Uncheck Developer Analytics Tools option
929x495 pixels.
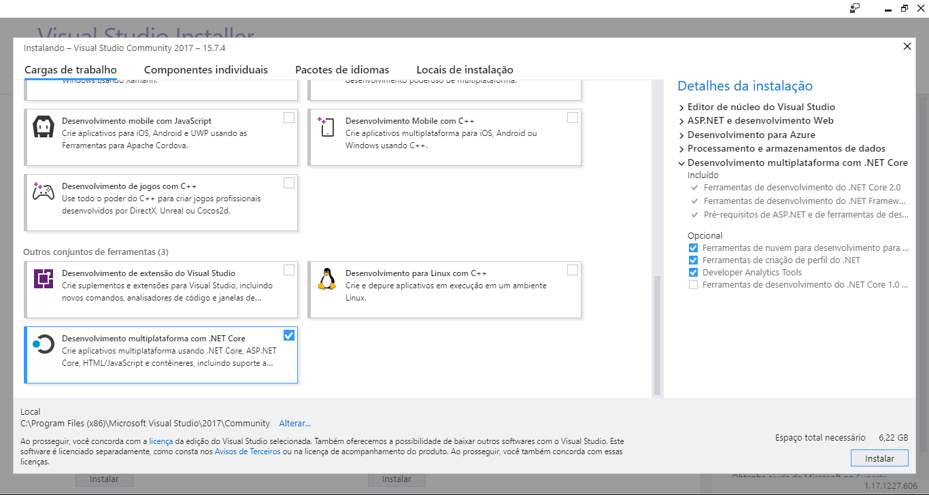(693, 273)
